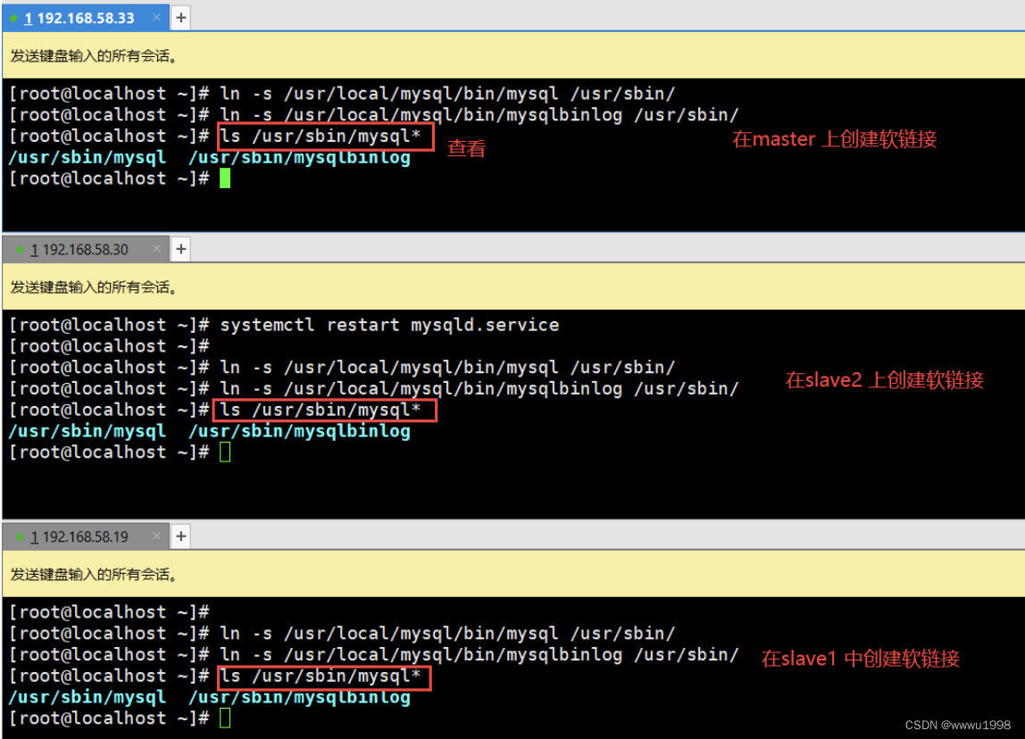1025x739 pixels.
Task: Click the hollow cursor in 192.168.58.19 terminal
Action: (225, 718)
